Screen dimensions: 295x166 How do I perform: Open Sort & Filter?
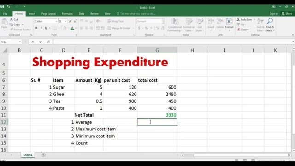click(260, 25)
